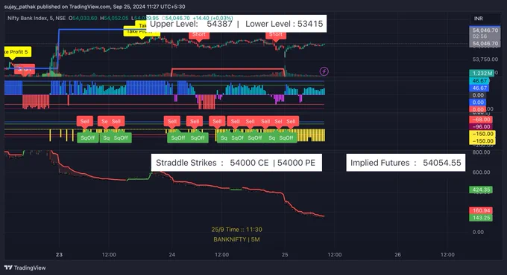Click the gray 0.00 indicator value

tap(478, 95)
